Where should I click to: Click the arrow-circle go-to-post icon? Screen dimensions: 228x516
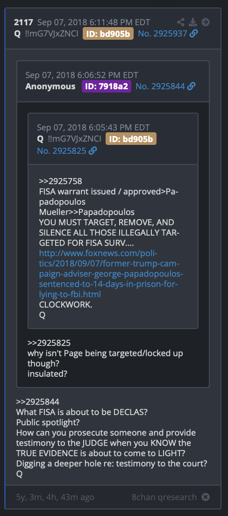[x=206, y=22]
